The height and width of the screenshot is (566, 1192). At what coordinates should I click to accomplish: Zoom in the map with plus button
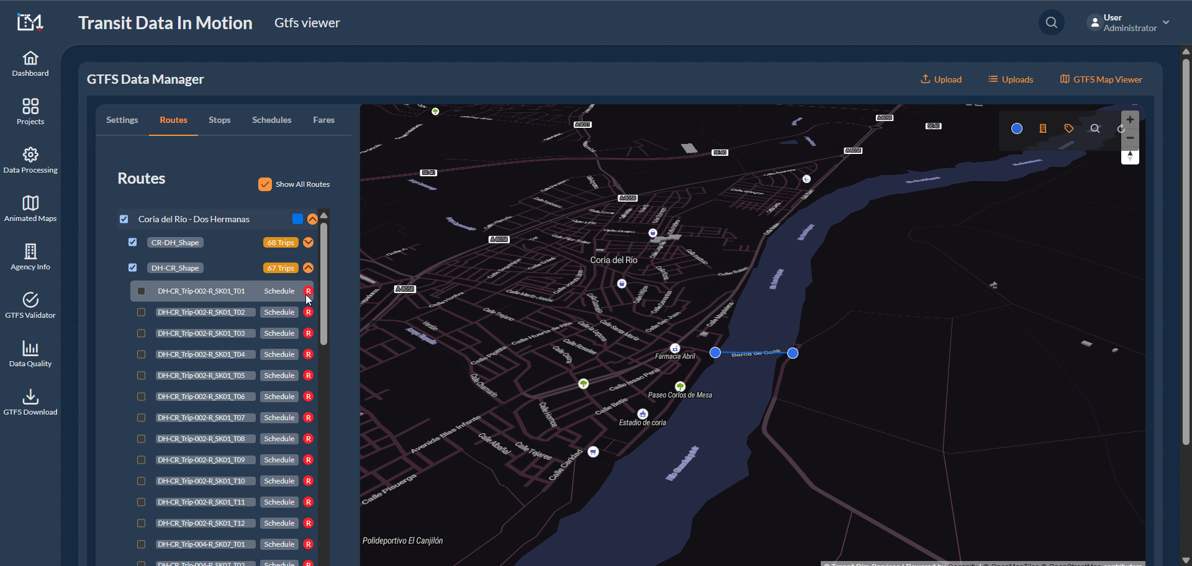1130,120
